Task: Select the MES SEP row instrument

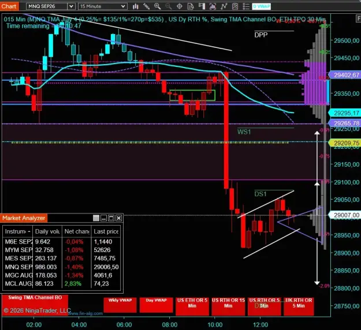Action: [x=18, y=258]
